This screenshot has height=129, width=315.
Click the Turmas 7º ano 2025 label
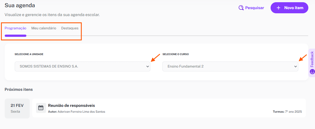pos(287,112)
